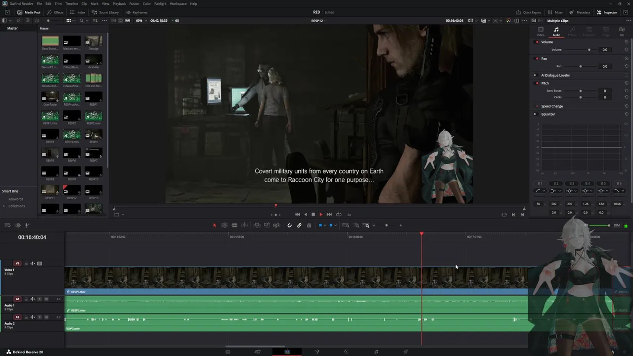
Task: Open the Fairlight menu
Action: (x=160, y=3)
